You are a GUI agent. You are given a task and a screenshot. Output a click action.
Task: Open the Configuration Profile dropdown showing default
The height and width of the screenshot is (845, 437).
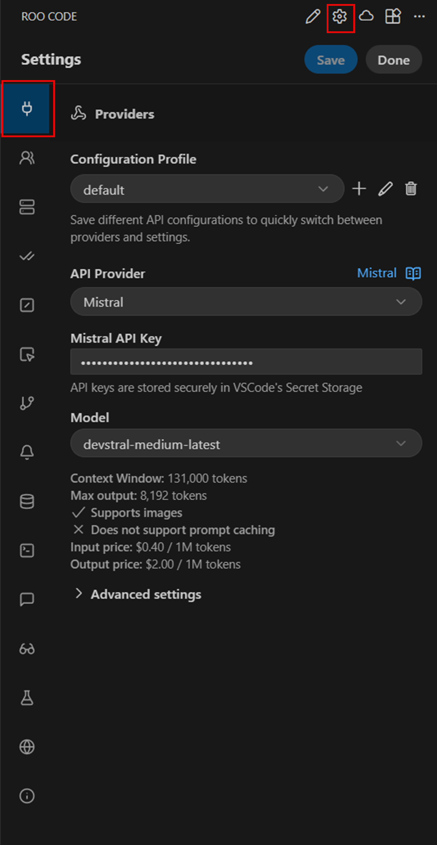tap(207, 189)
